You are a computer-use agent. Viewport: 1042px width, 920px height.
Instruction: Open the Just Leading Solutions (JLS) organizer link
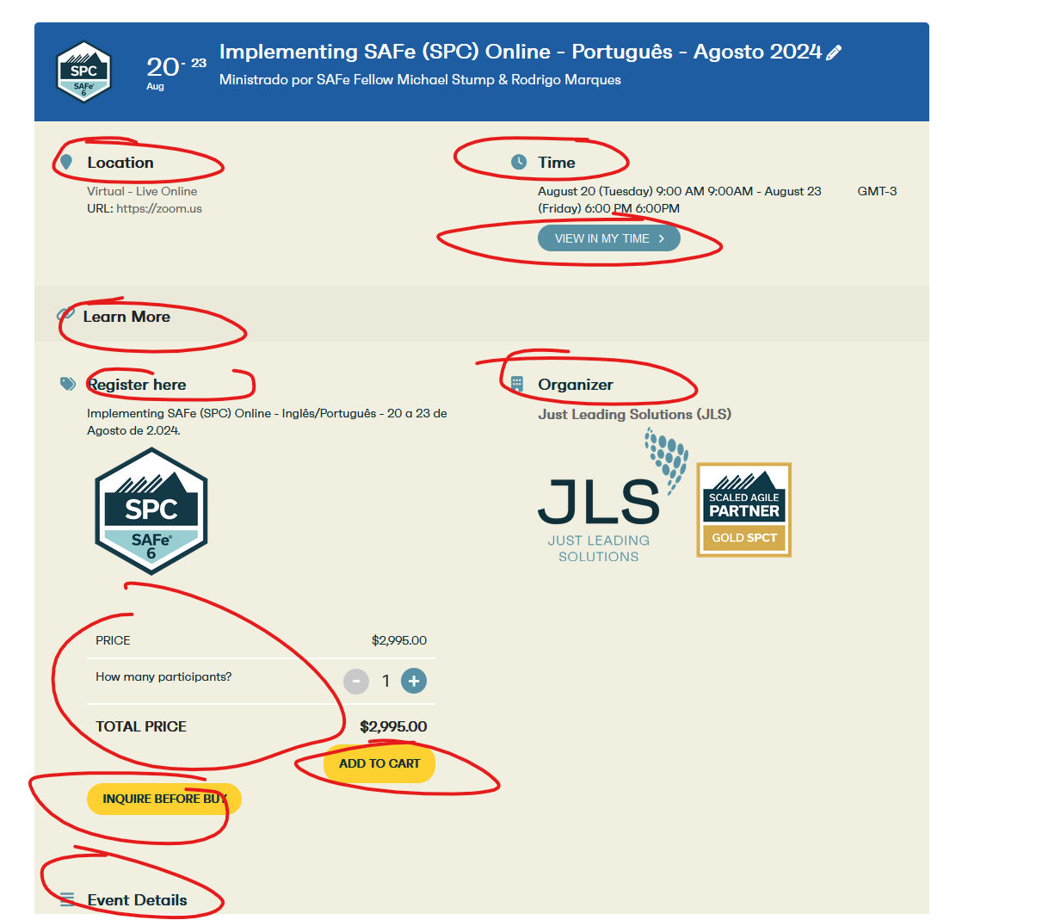tap(635, 414)
